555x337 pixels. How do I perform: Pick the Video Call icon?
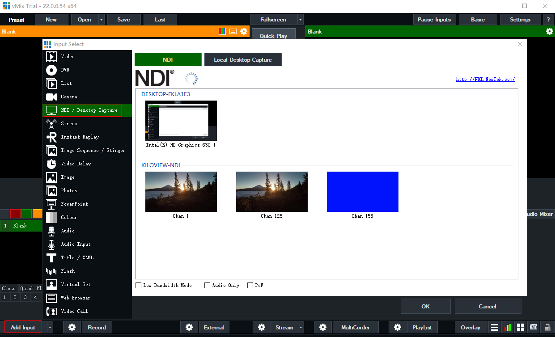coord(51,312)
